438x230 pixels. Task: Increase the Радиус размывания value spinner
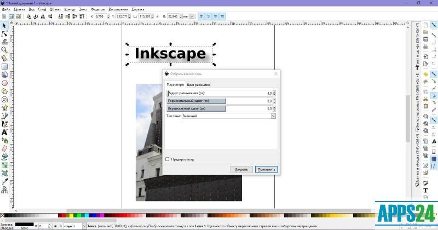tap(274, 92)
